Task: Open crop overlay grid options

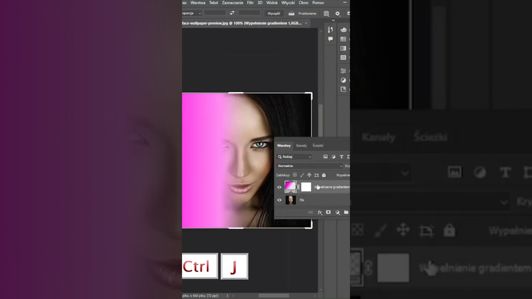Action: 327,13
